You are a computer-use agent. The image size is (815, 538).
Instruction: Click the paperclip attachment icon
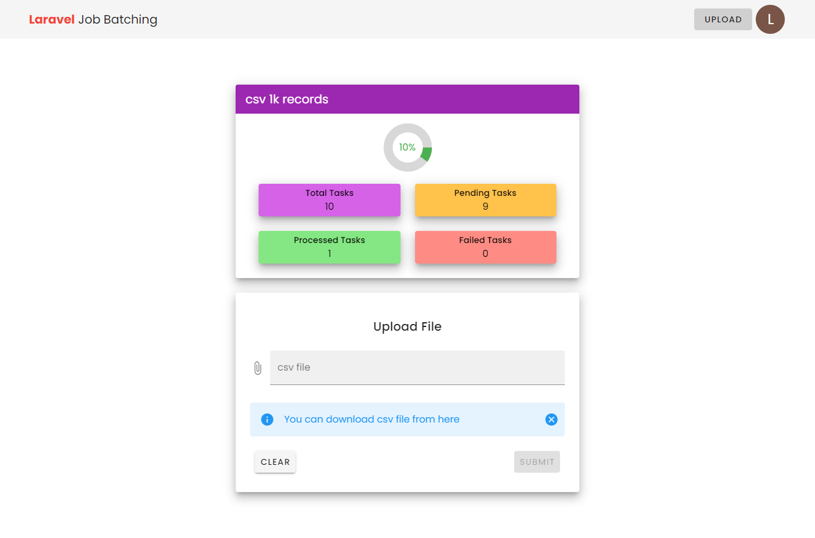coord(257,368)
